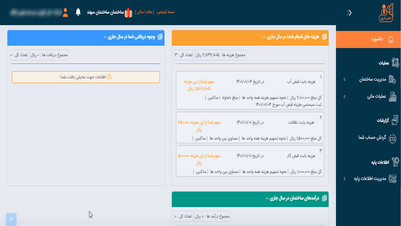401x226 pixels.
Task: Click coins icon in green income header
Action: pyautogui.click(x=324, y=198)
